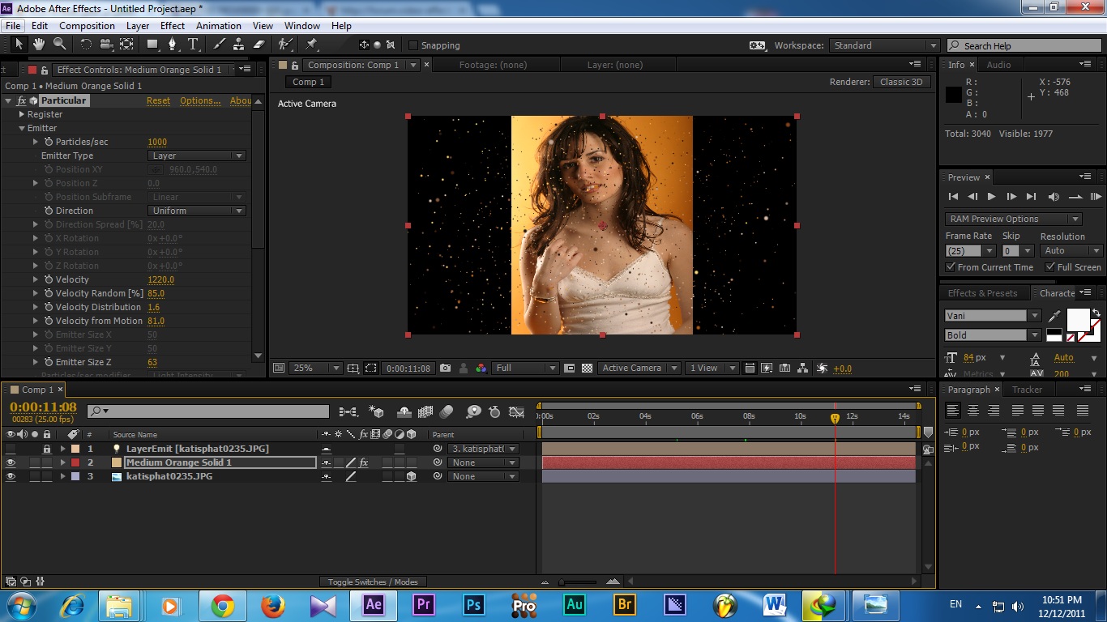Switch to the Tracker tab
Viewport: 1107px width, 622px height.
pos(1027,390)
